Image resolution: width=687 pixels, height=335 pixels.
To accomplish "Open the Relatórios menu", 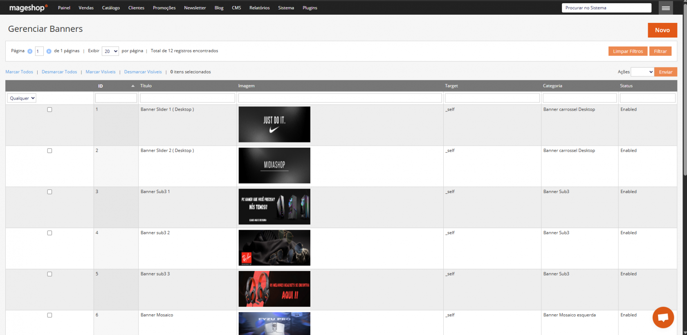I will [x=260, y=8].
